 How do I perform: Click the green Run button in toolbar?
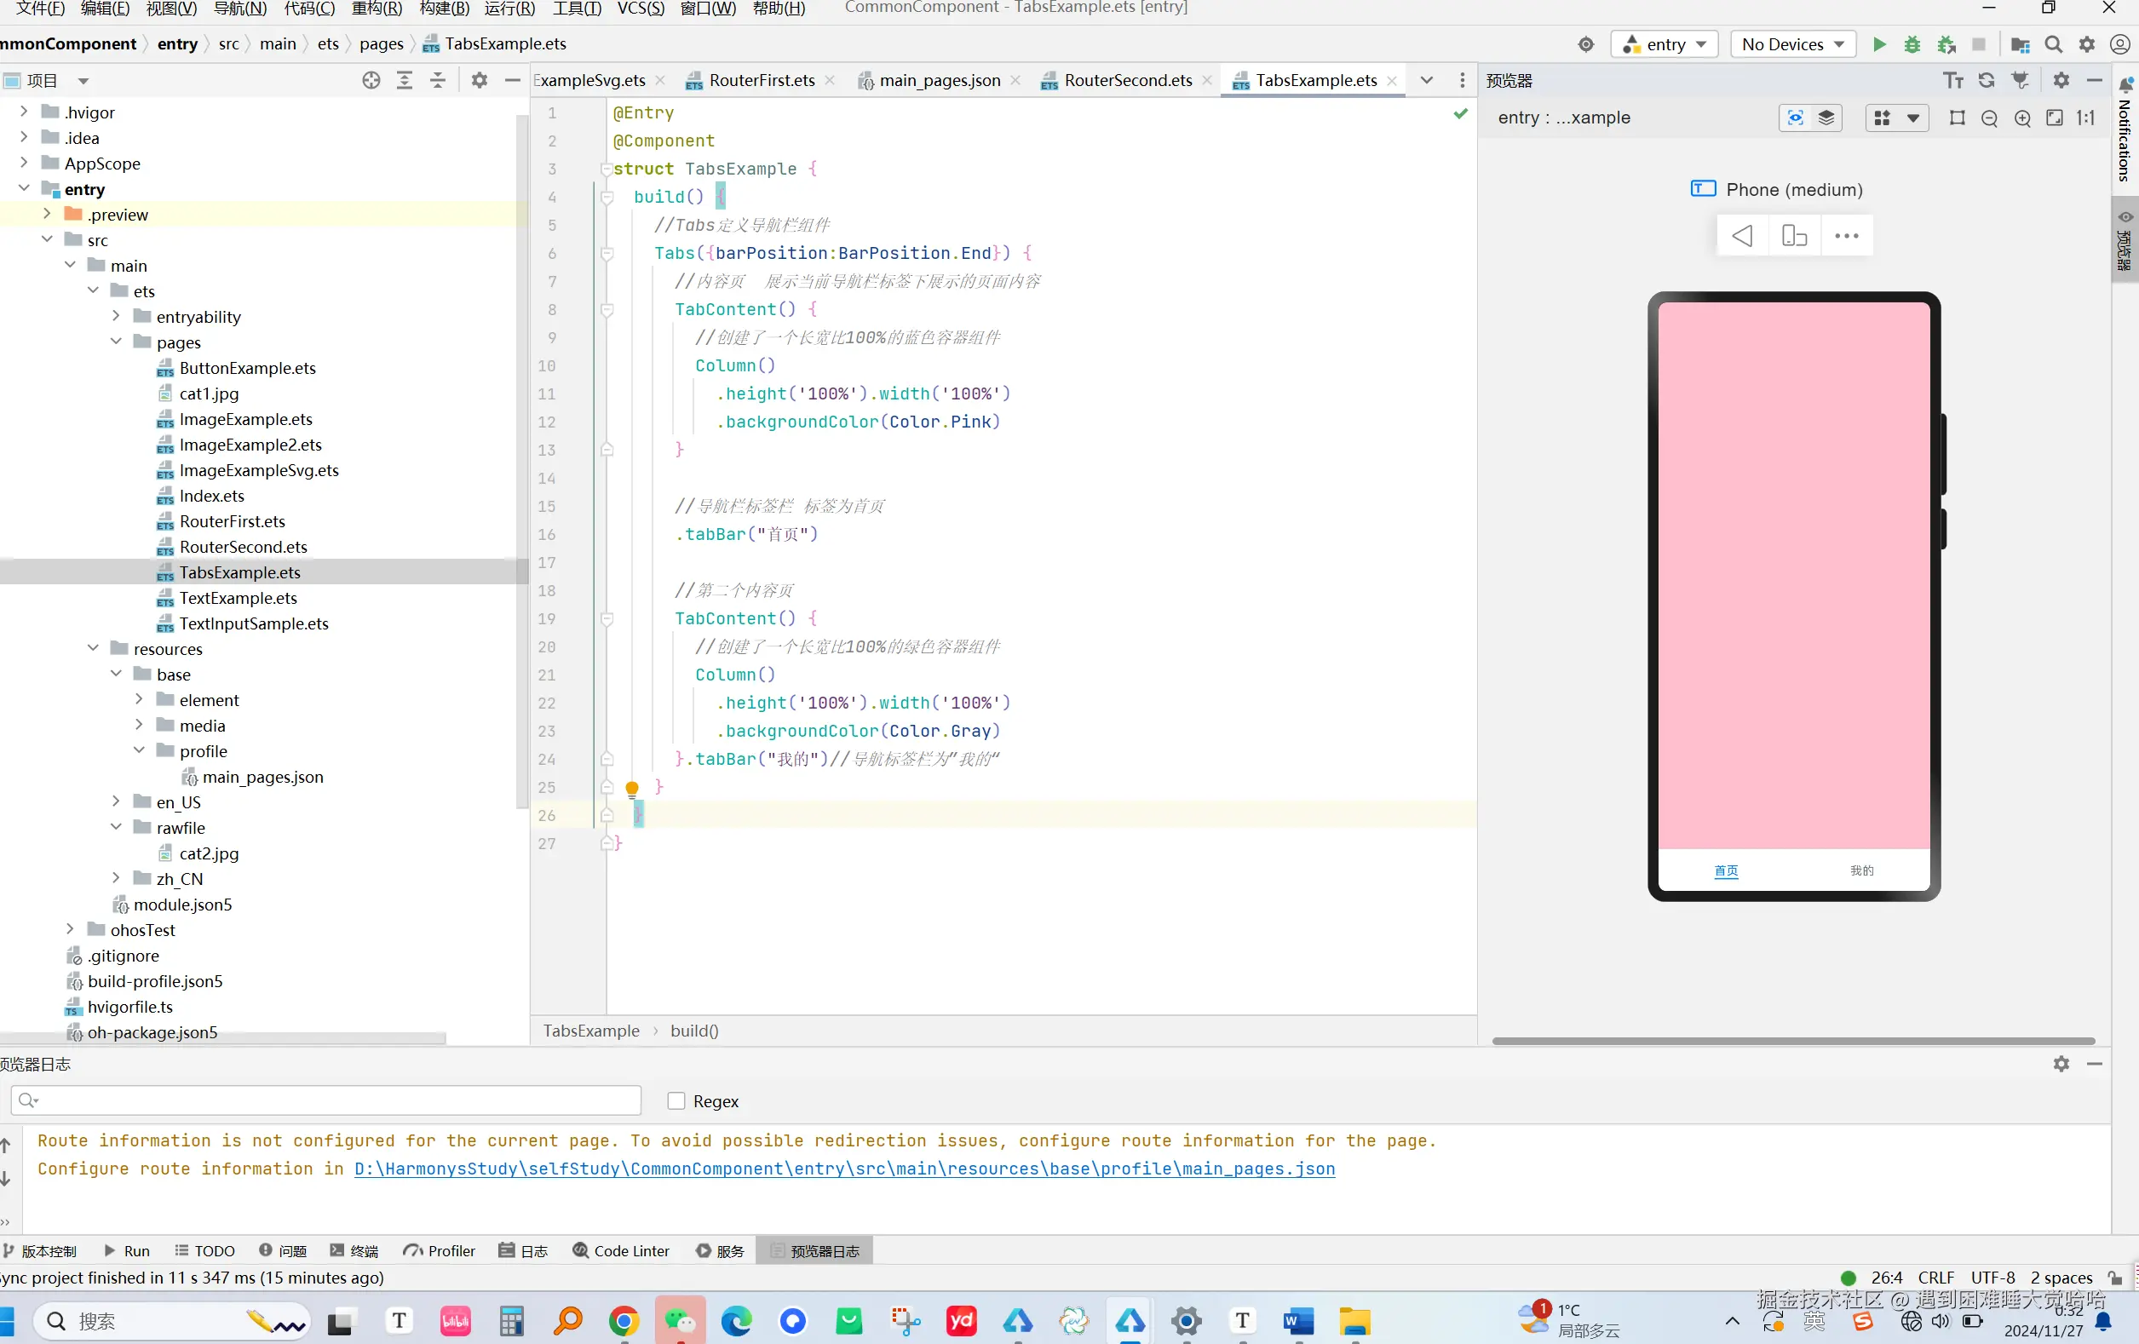[x=1878, y=44]
